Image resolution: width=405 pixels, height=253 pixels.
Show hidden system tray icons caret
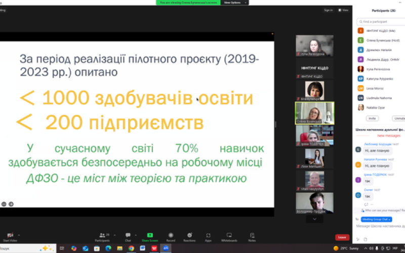pyautogui.click(x=366, y=248)
